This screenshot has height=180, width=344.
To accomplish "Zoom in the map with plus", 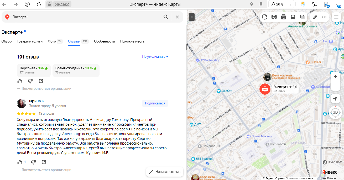I will (x=335, y=77).
